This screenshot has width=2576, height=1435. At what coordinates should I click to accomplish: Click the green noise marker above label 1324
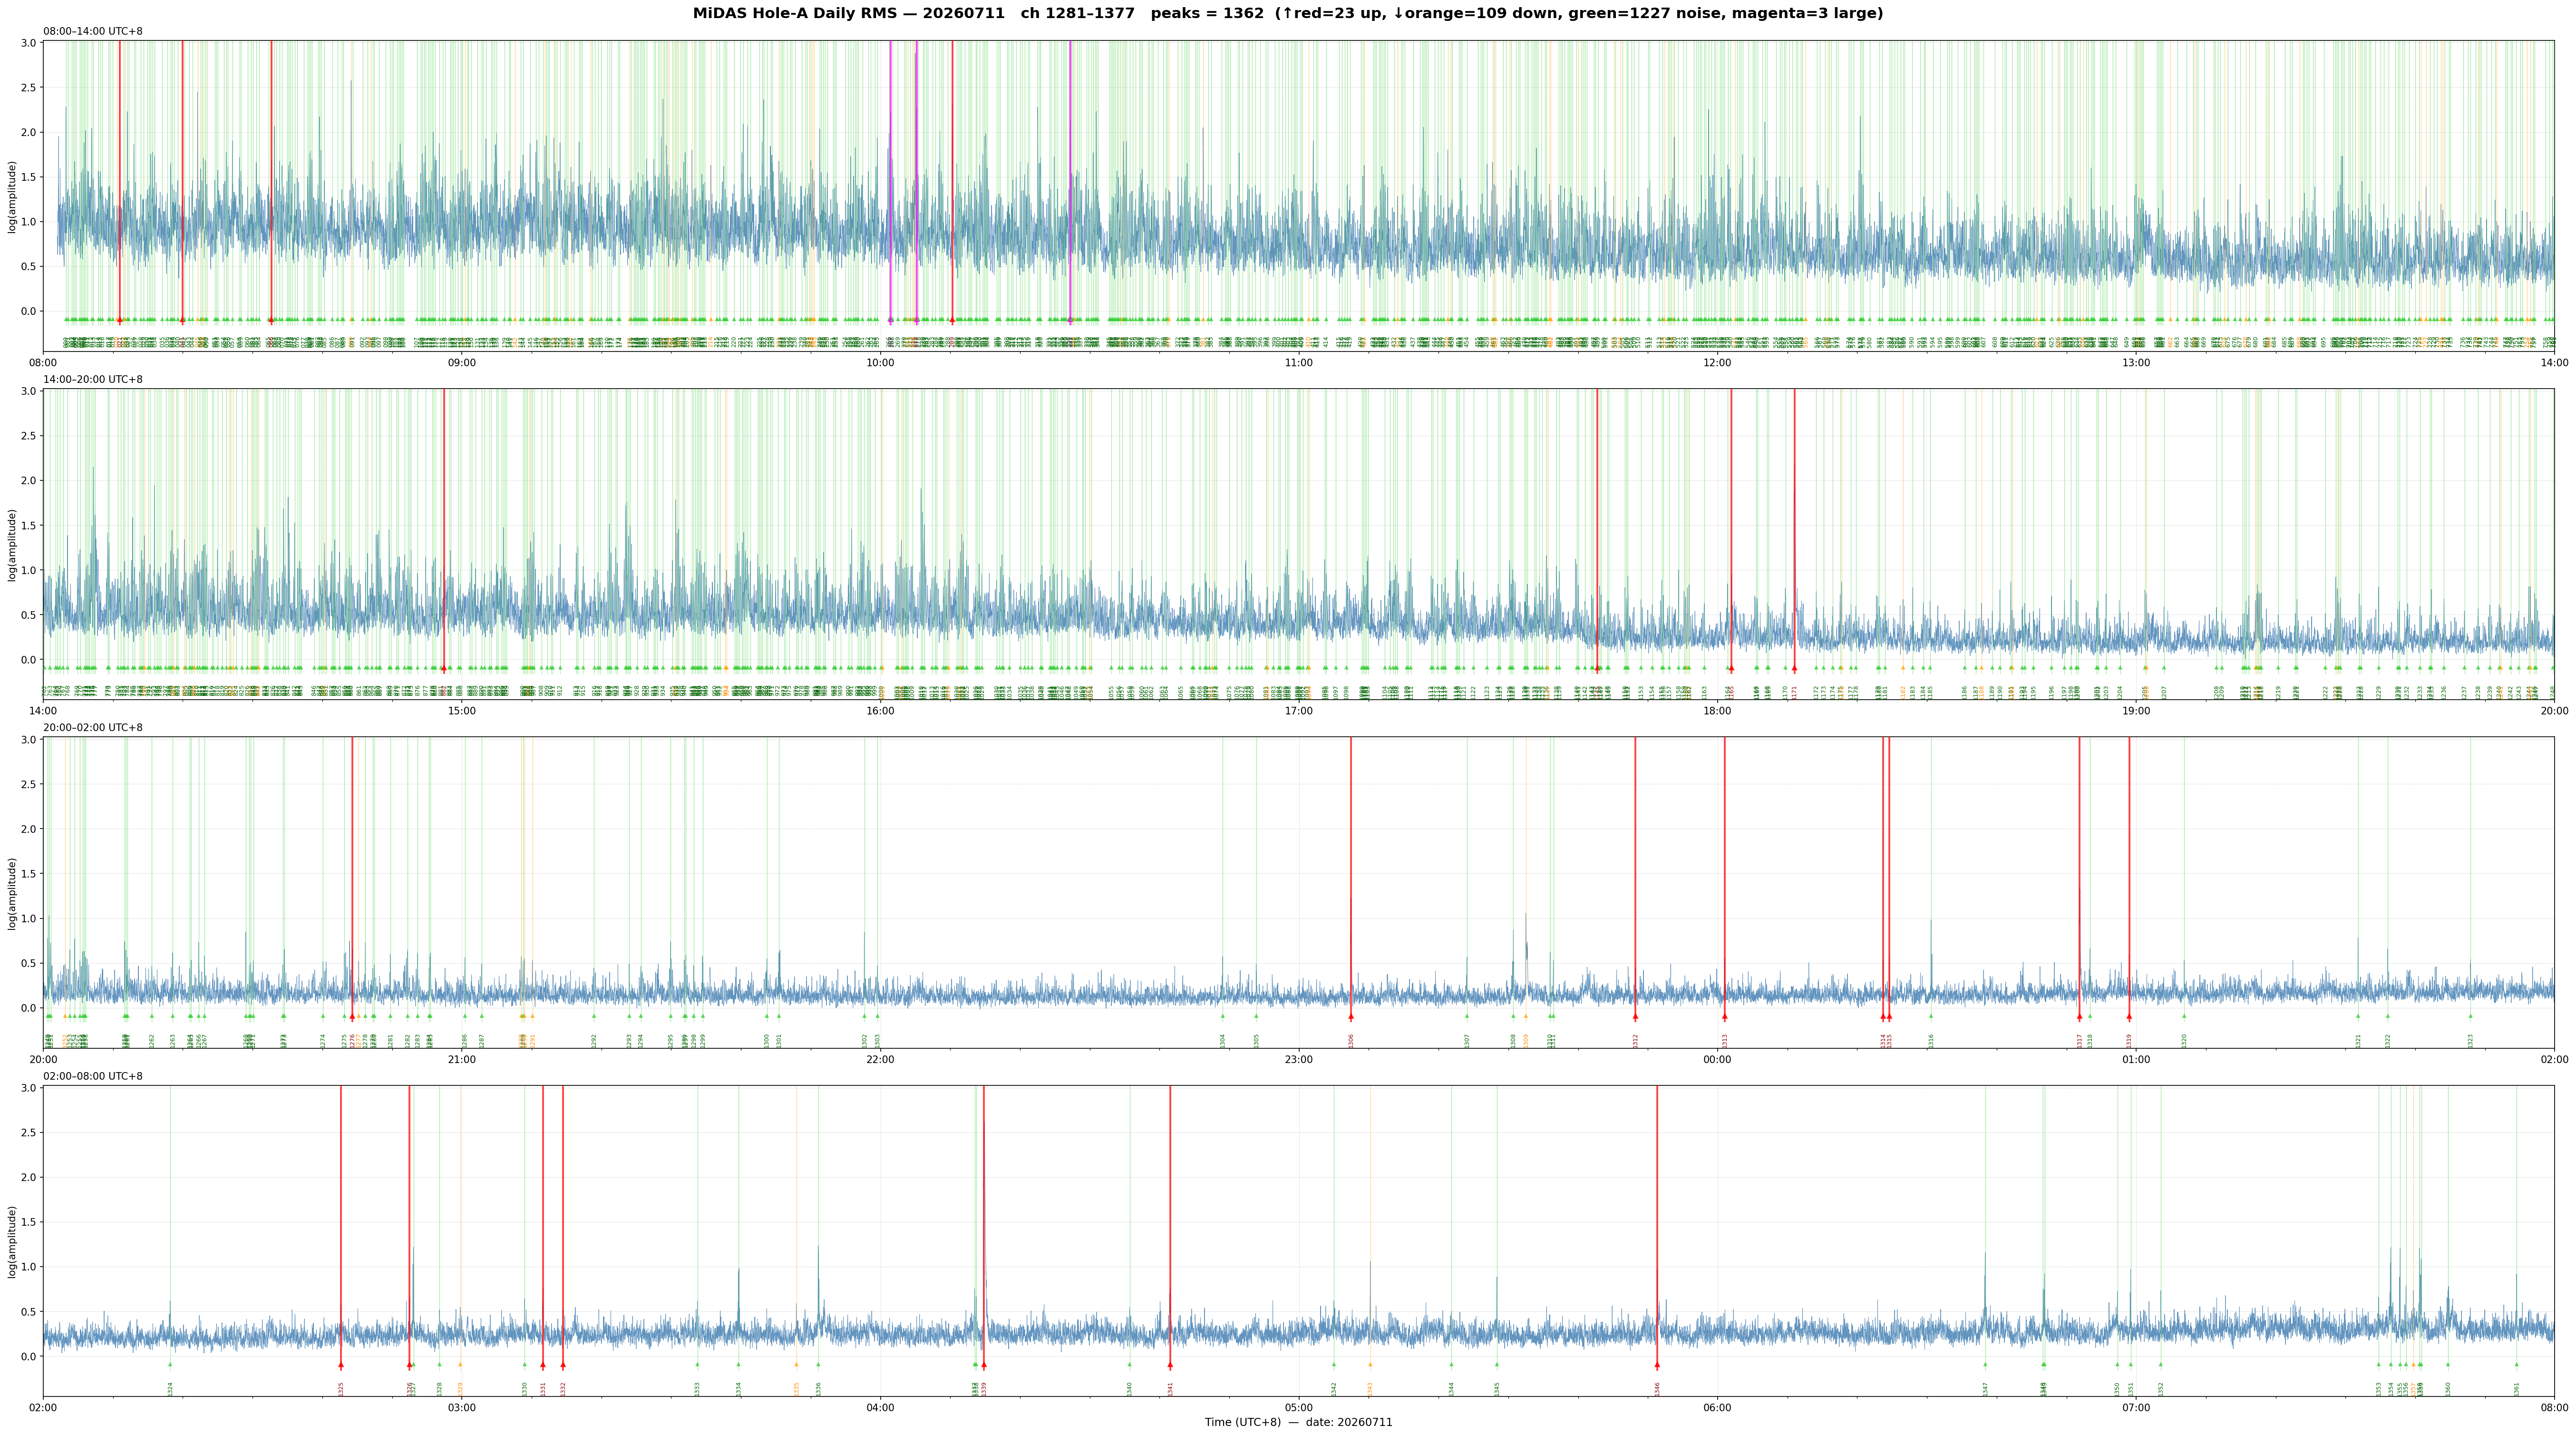pos(170,1364)
